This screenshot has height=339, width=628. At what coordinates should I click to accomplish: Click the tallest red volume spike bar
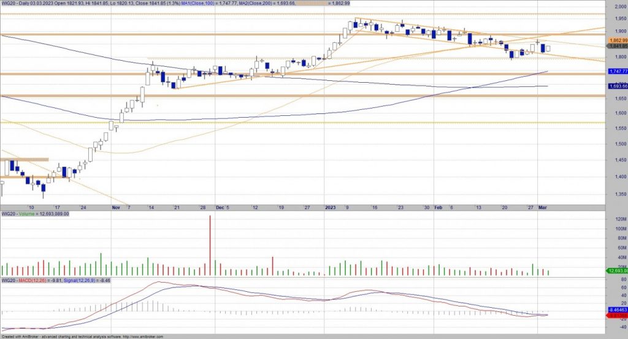point(210,245)
